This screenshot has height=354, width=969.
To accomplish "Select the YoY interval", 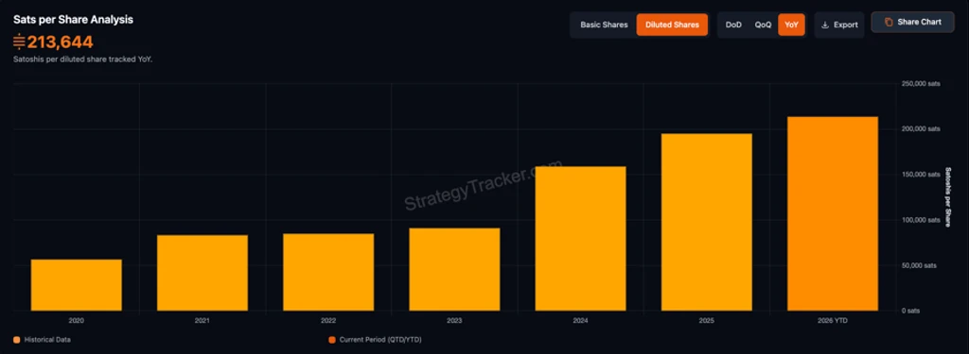I will [791, 25].
